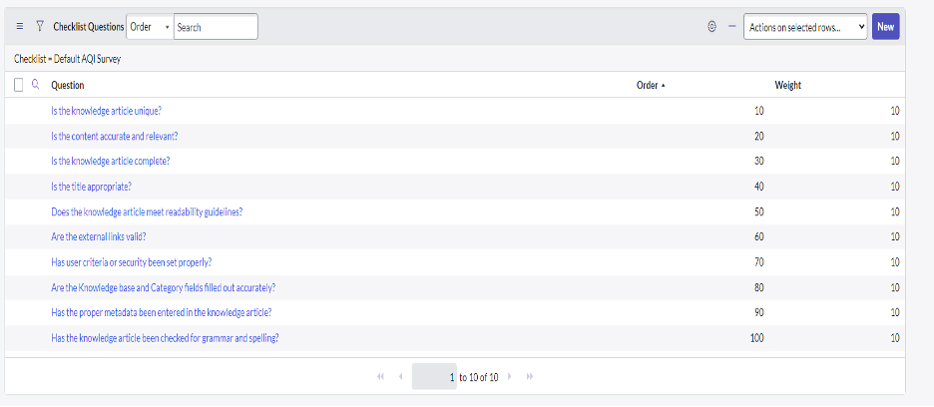Click Order value 80
This screenshot has width=934, height=407.
758,287
